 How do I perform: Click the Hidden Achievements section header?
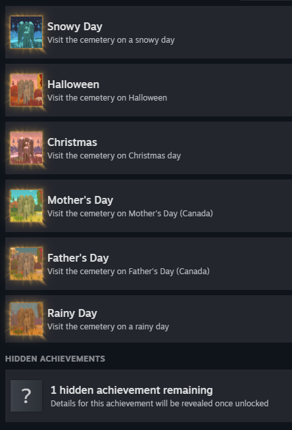coord(55,359)
